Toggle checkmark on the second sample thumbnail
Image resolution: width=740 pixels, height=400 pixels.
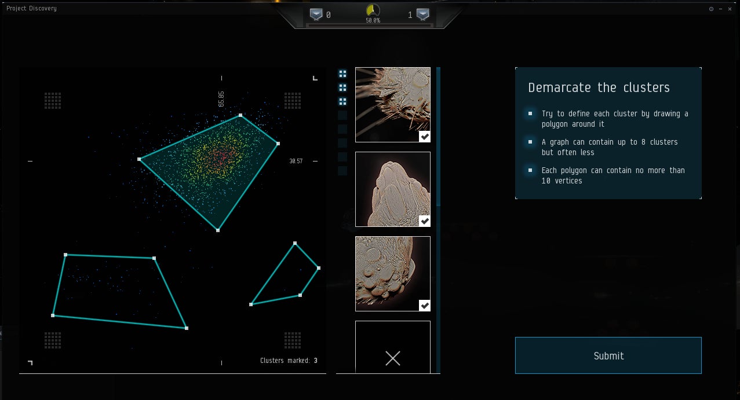[x=425, y=221]
